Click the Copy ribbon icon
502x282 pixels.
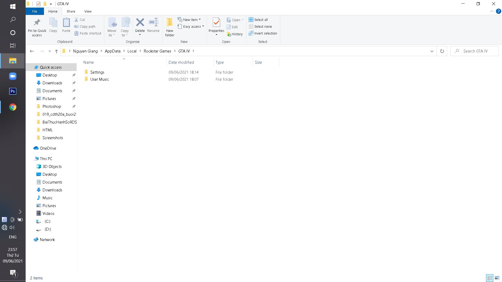coord(53,23)
